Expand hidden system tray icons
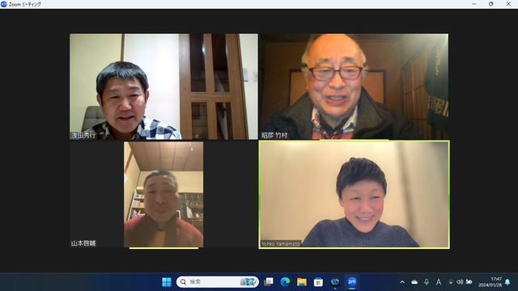 402,282
